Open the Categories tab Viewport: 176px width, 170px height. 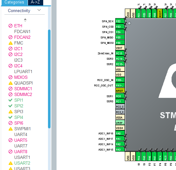(14, 2)
